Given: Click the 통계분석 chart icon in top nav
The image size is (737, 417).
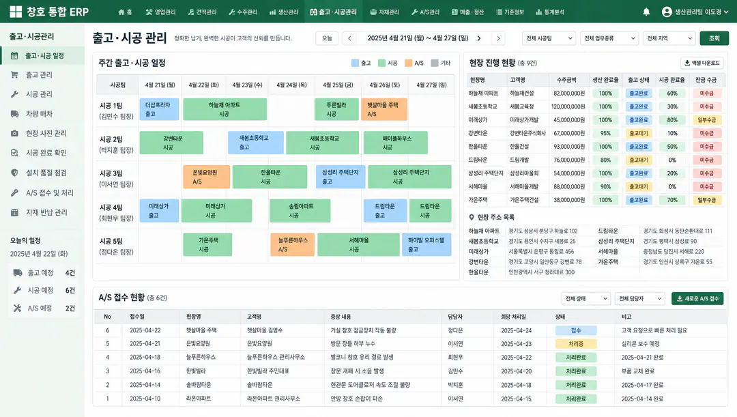Looking at the screenshot, I should 538,12.
